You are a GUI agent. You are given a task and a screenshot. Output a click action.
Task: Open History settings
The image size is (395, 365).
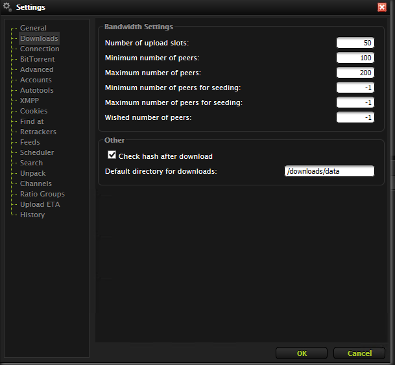(x=32, y=215)
